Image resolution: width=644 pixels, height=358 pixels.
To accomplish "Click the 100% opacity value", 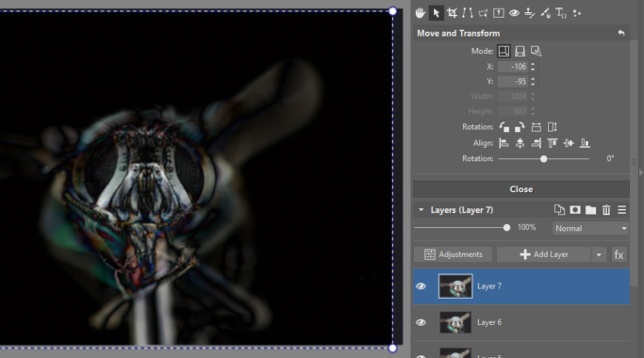I will tap(526, 227).
